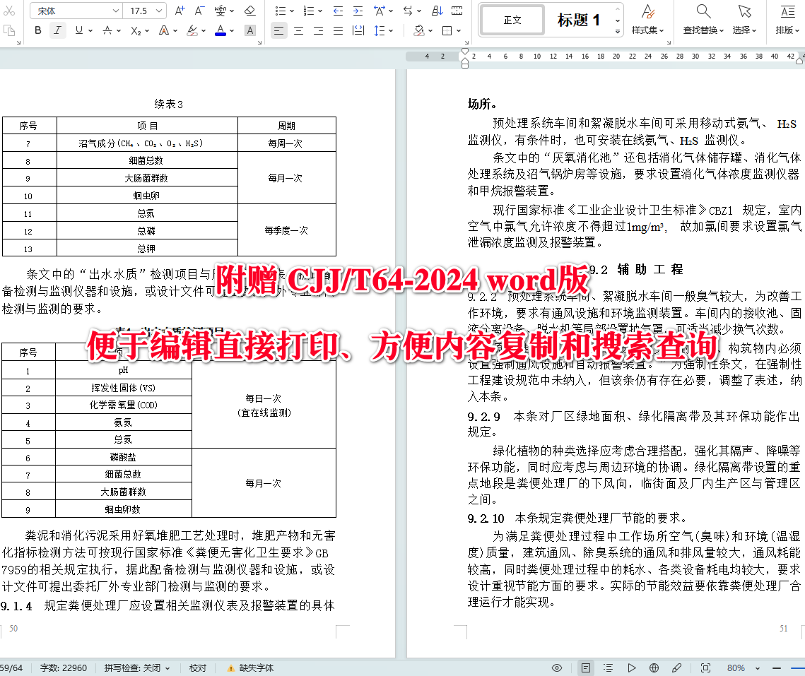Image resolution: width=805 pixels, height=676 pixels.
Task: Toggle the eye icon in the status bar
Action: (x=556, y=667)
